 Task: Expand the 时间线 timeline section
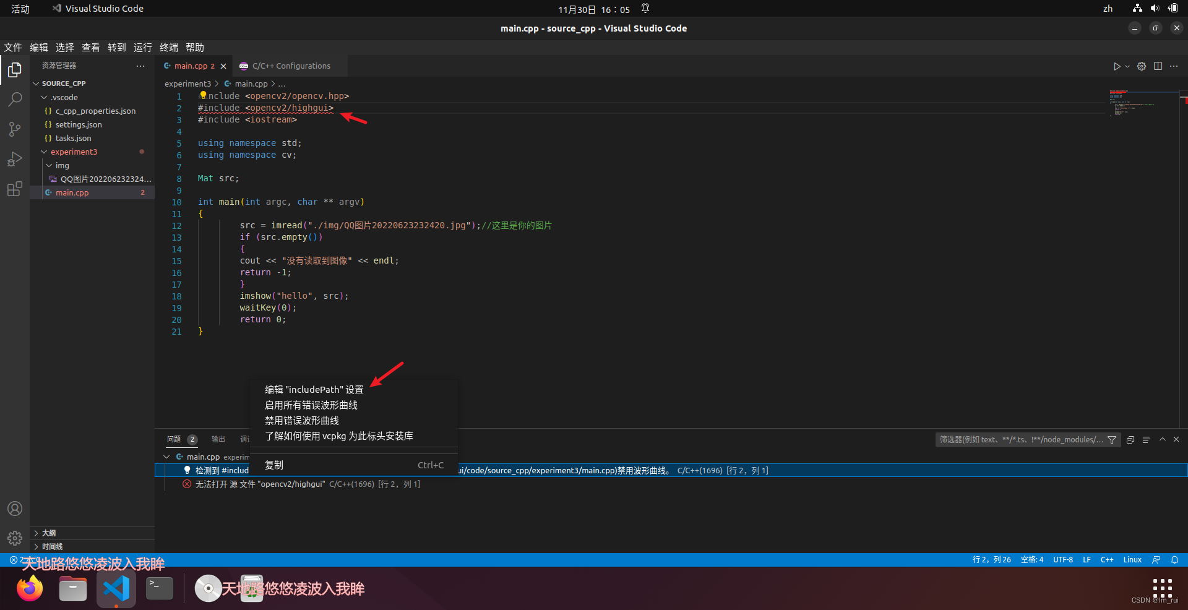coord(92,547)
